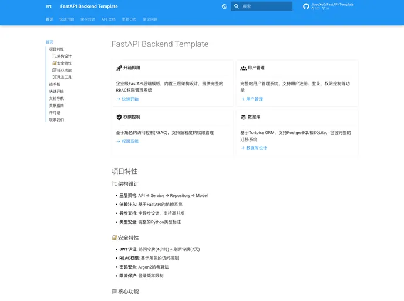Click the 数据库 card title
404x301 pixels.
254,117
